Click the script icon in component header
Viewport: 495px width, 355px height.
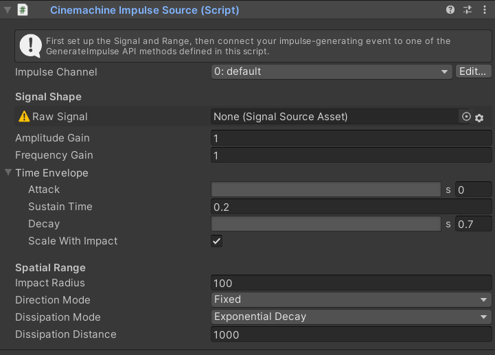point(23,10)
